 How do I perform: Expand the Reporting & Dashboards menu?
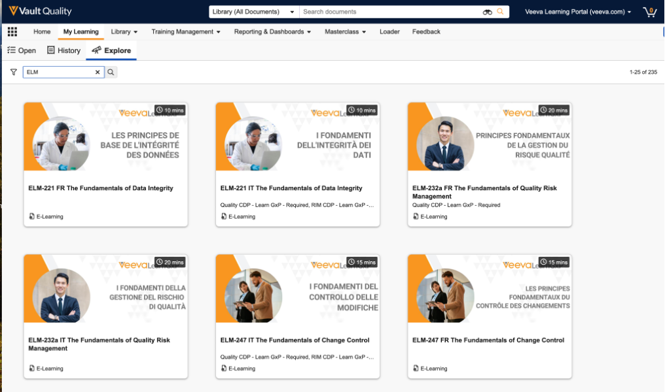click(273, 31)
